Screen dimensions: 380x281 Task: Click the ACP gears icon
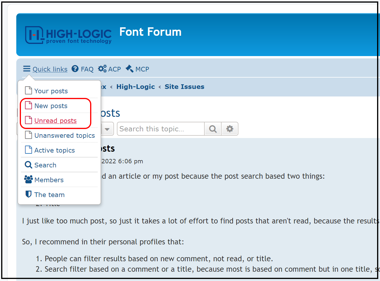[x=102, y=69]
